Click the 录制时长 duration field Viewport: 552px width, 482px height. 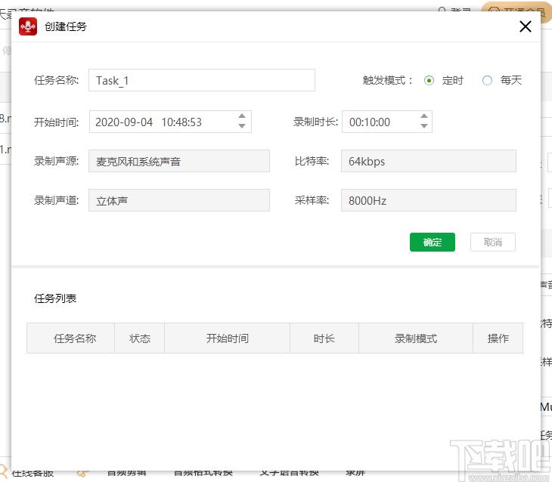tap(387, 122)
